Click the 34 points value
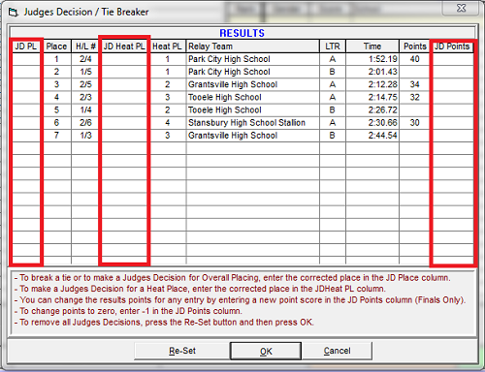This screenshot has width=485, height=372. click(414, 84)
